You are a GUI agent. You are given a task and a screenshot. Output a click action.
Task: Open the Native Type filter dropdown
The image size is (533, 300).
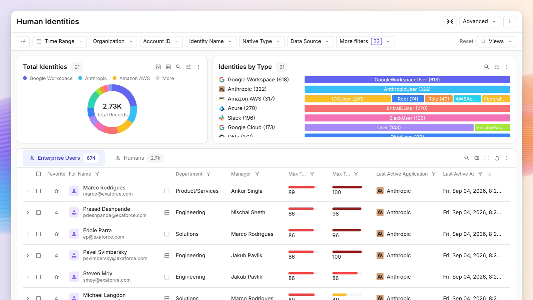click(262, 41)
